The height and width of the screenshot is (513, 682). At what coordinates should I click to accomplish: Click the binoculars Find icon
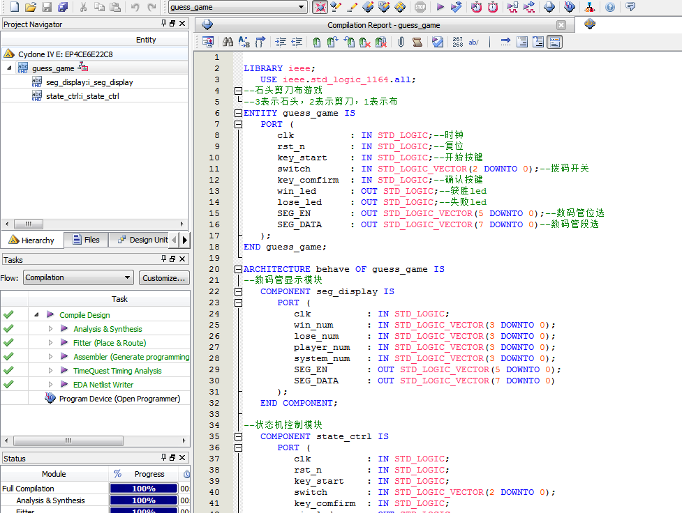pyautogui.click(x=228, y=42)
